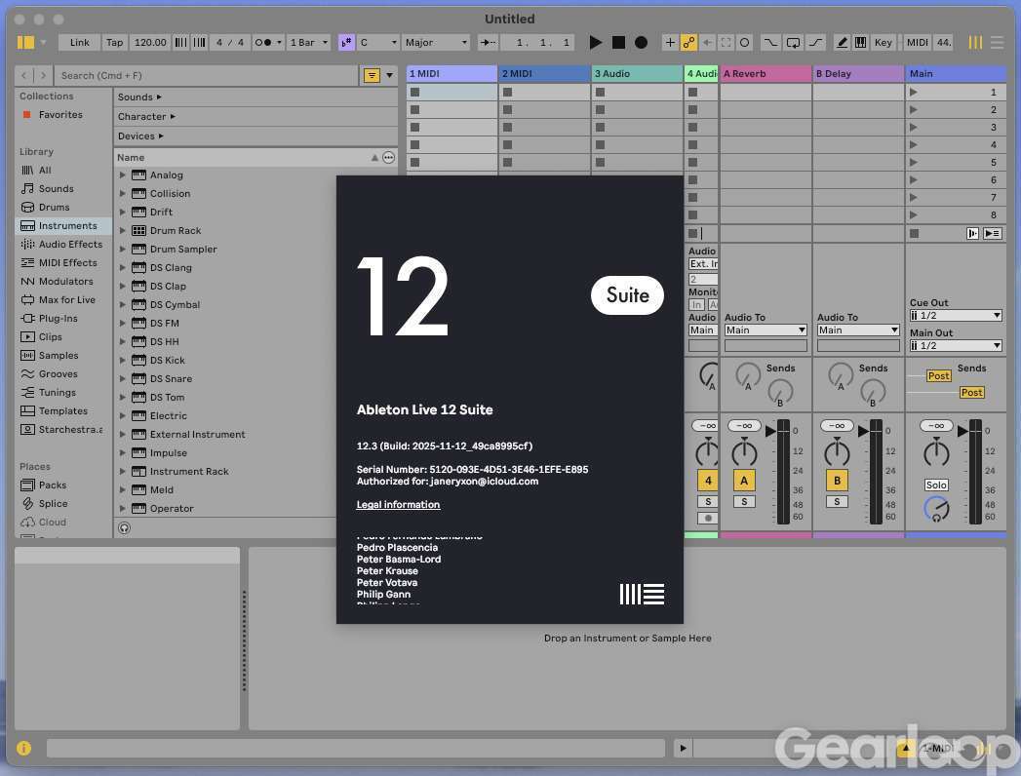
Task: Click the browser filter icon
Action: [x=372, y=75]
